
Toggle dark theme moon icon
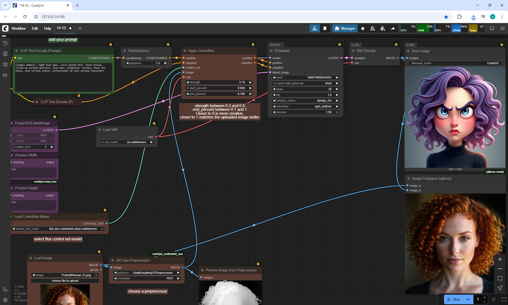coord(5,289)
